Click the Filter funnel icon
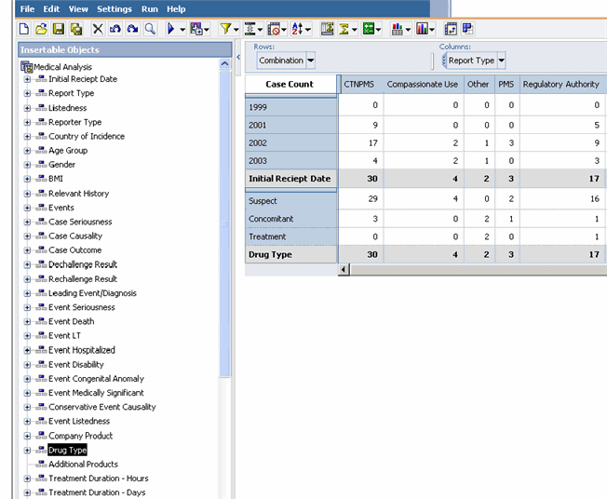607x499 pixels. pos(225,29)
